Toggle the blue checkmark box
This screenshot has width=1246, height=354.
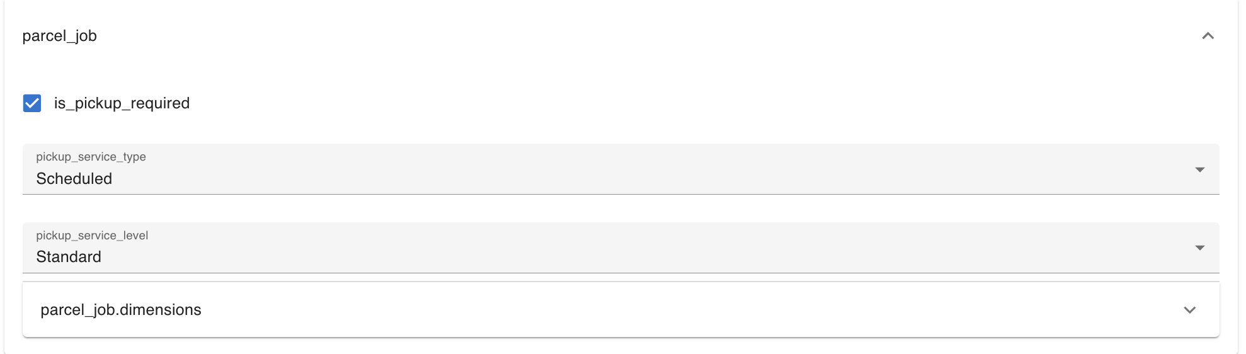click(x=32, y=103)
